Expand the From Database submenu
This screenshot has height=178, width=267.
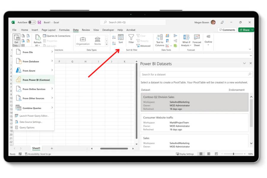tap(34, 61)
